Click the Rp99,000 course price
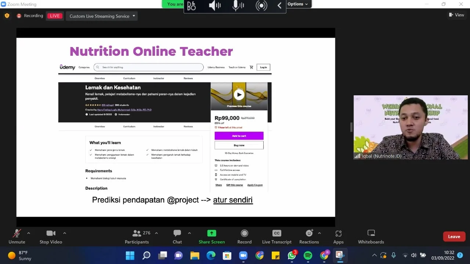Viewport: 470px width, 264px height. [x=227, y=118]
